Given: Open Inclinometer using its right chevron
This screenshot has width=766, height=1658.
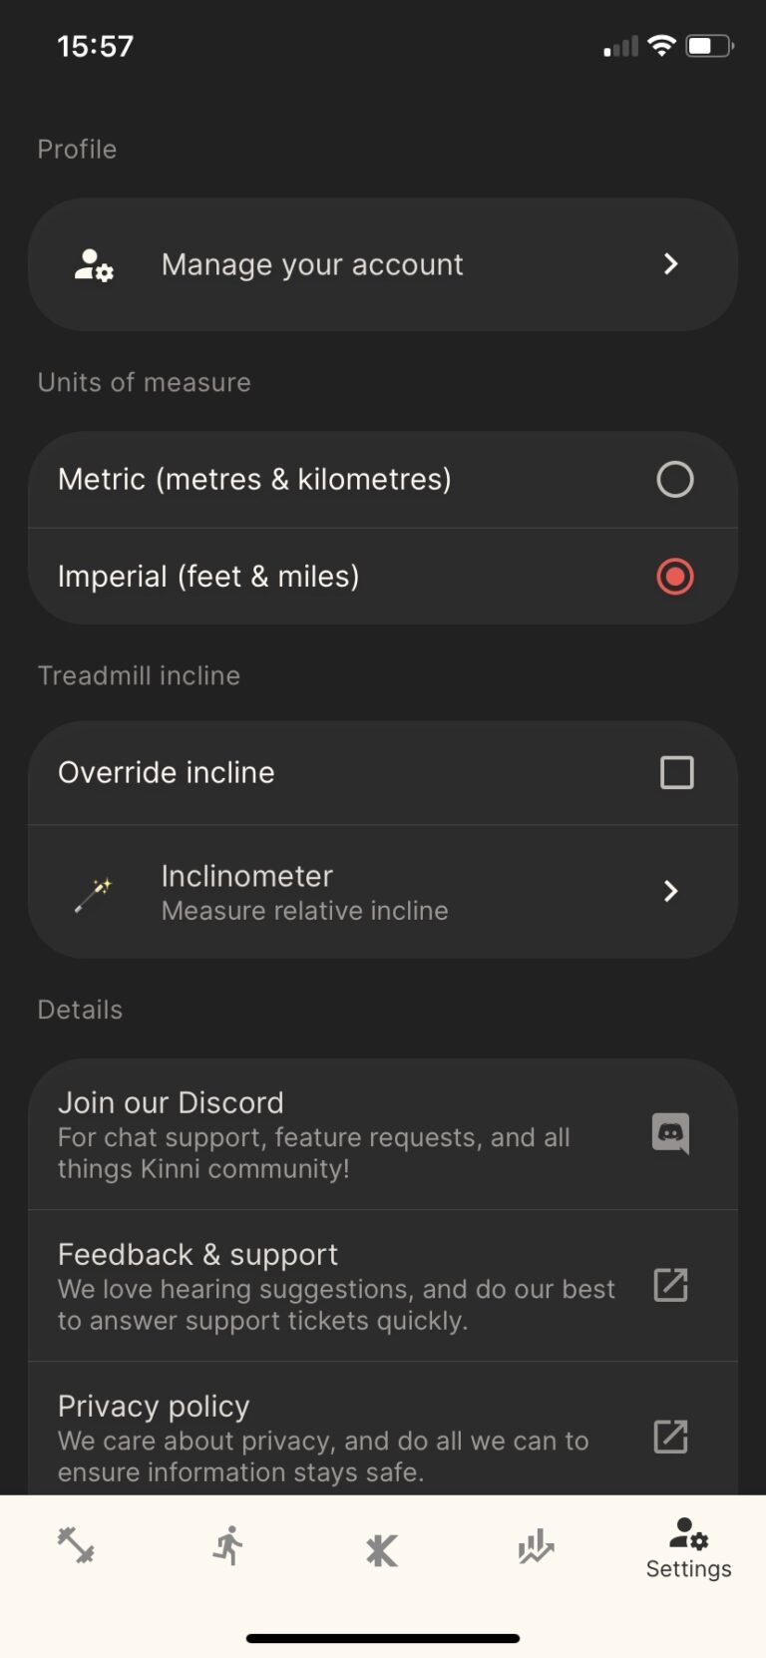Looking at the screenshot, I should (671, 891).
